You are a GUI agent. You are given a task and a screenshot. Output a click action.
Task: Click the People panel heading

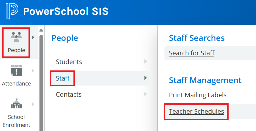65,38
